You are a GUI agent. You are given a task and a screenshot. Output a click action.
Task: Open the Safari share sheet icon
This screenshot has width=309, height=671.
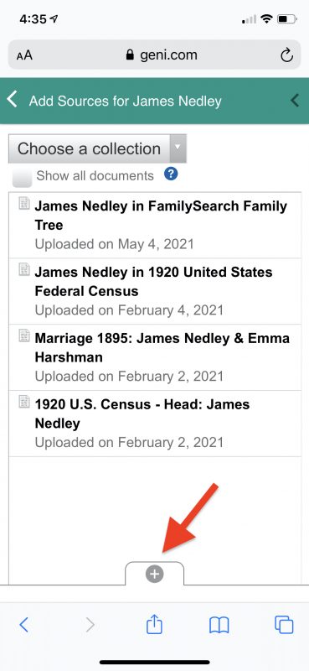[x=154, y=624]
